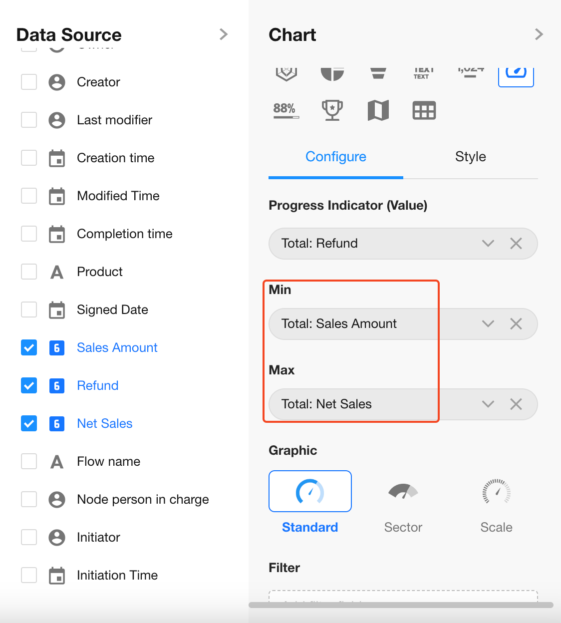Choose the trophy leaderboard chart icon

click(x=332, y=110)
